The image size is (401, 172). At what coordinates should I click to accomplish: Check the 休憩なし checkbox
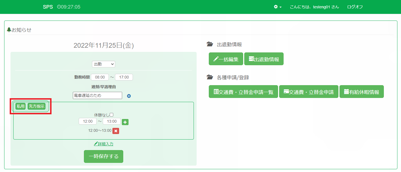112,115
